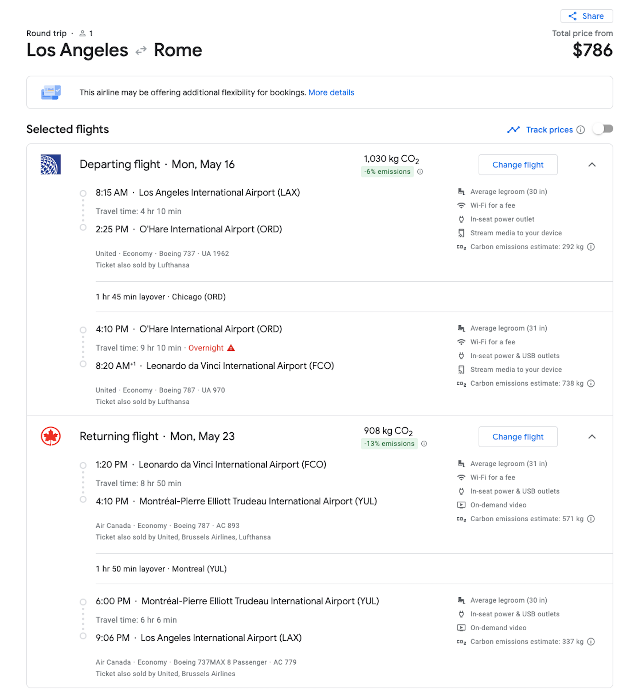Click the in-seat power outlet icon
The width and height of the screenshot is (623, 695).
click(x=461, y=219)
